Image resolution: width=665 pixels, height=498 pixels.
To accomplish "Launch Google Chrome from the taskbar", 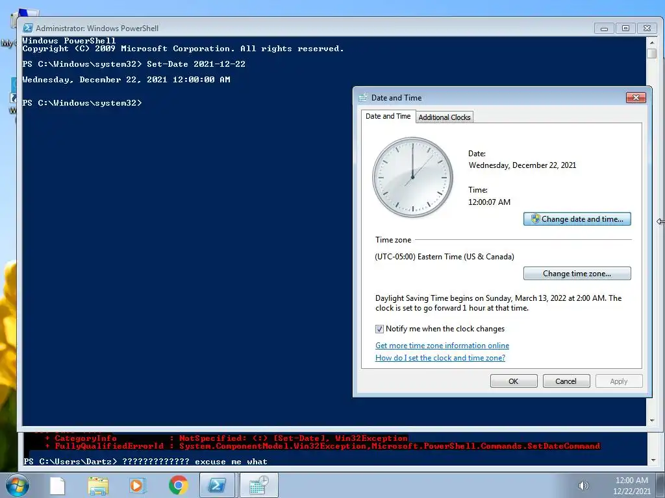I will [178, 485].
